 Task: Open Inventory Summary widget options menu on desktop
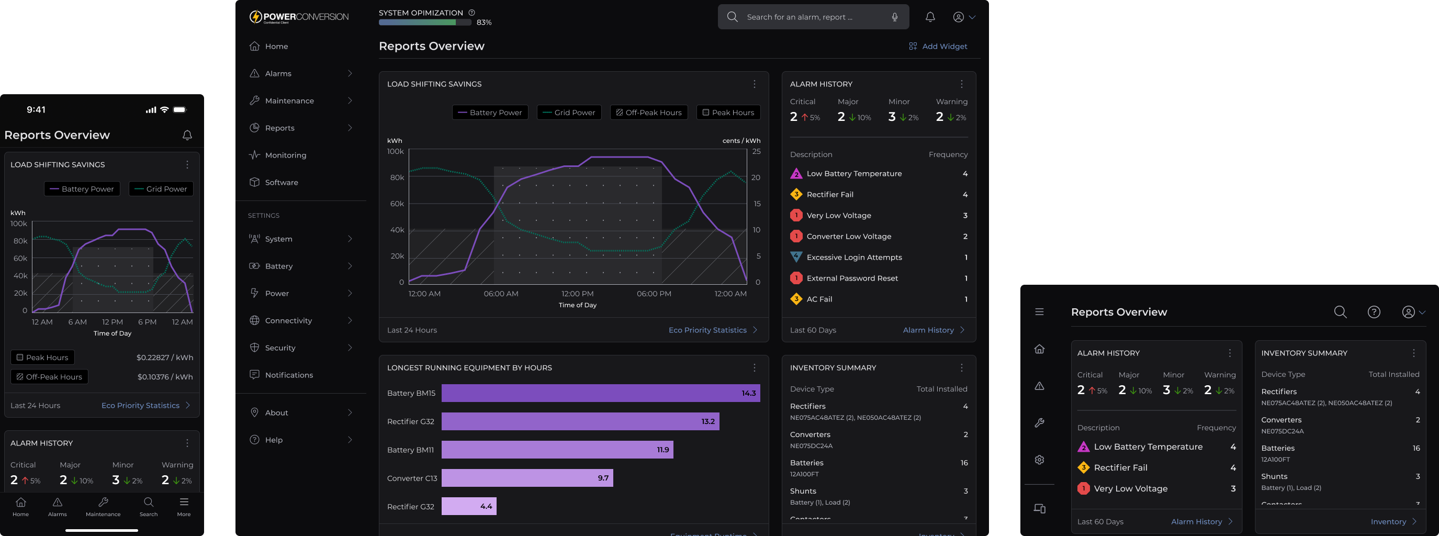coord(961,368)
